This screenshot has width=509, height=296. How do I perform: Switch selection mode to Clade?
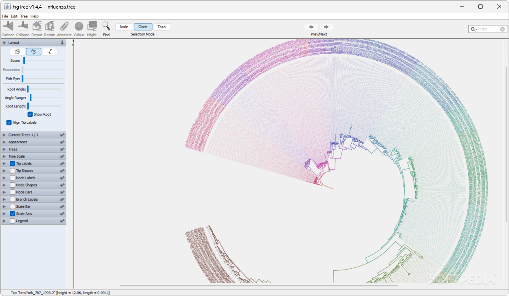coord(143,27)
